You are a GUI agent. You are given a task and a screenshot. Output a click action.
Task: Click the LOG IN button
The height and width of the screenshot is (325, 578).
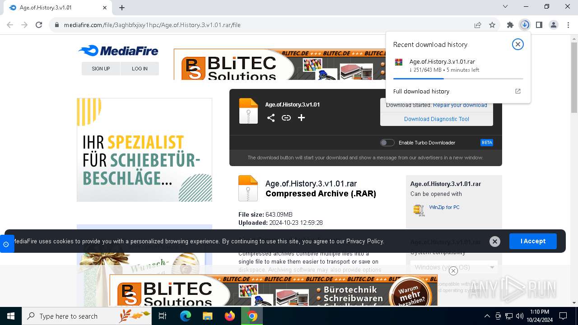pos(140,69)
